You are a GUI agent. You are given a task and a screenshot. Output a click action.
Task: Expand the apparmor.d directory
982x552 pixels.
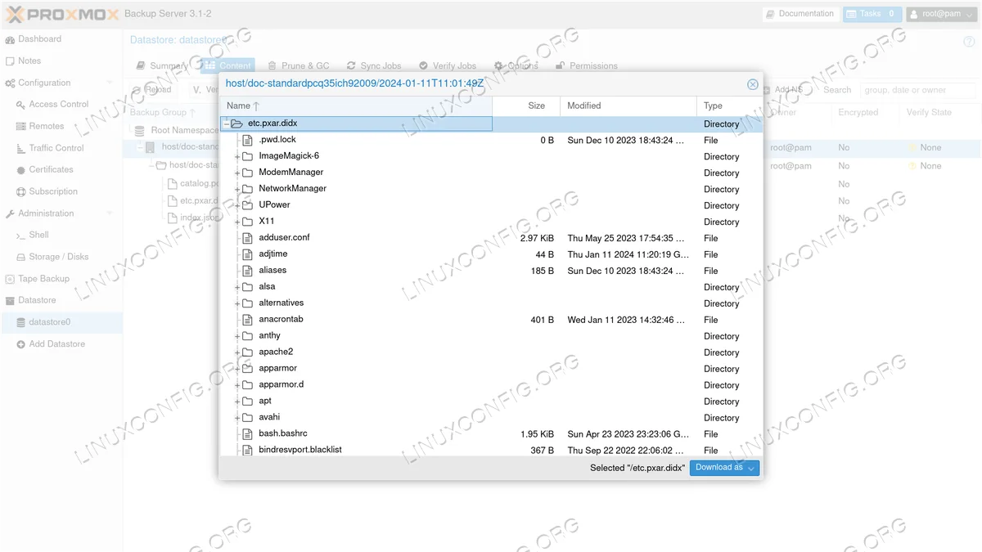pyautogui.click(x=236, y=385)
